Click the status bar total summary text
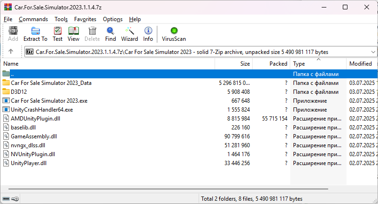The width and height of the screenshot is (378, 204). [x=252, y=199]
